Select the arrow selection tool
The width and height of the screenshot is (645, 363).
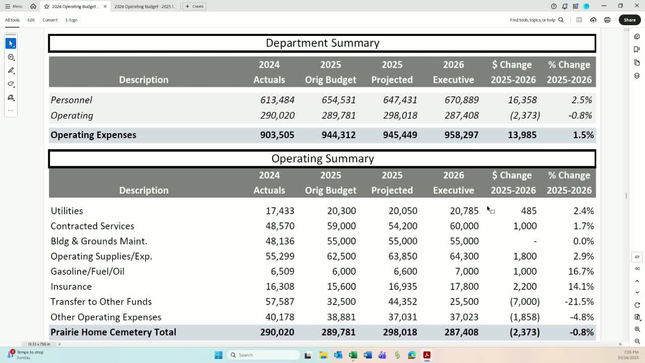pyautogui.click(x=11, y=43)
